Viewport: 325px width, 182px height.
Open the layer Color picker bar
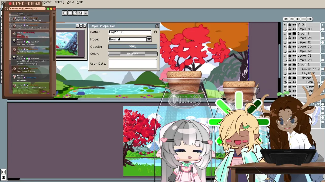click(133, 54)
